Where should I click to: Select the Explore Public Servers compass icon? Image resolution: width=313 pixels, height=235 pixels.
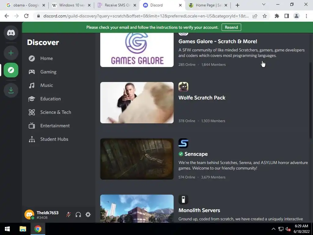click(11, 70)
